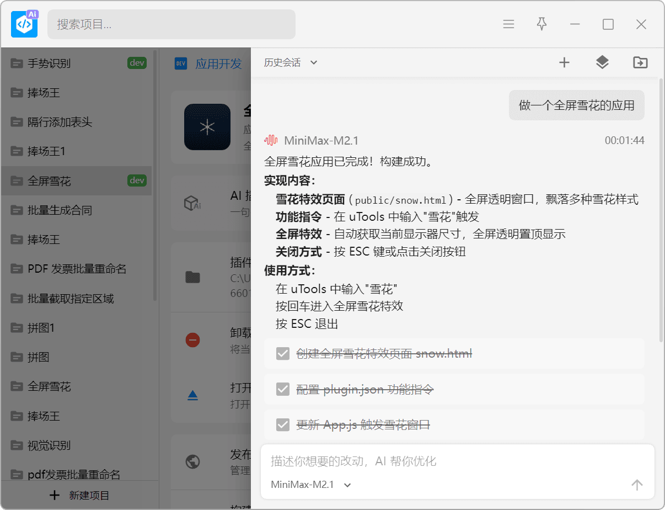Viewport: 665px width, 510px height.
Task: Open the layers stack icon
Action: point(602,62)
